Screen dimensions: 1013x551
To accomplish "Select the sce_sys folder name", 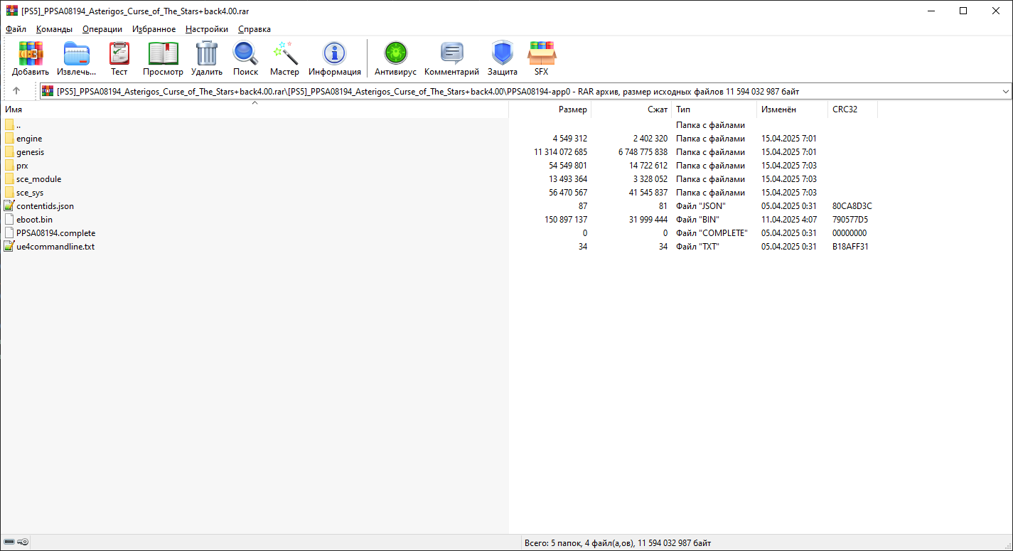I will pyautogui.click(x=30, y=193).
